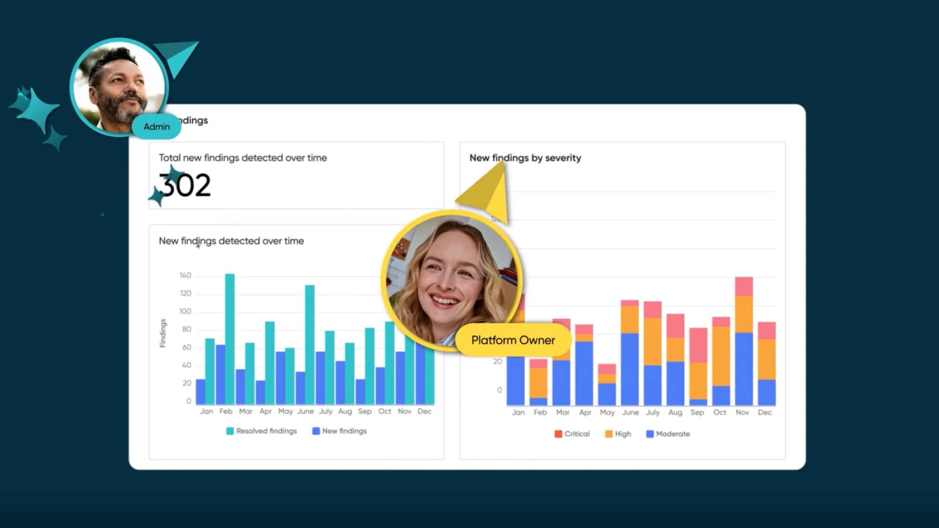The height and width of the screenshot is (528, 939).
Task: Click the Platform Owner label
Action: [x=513, y=340]
